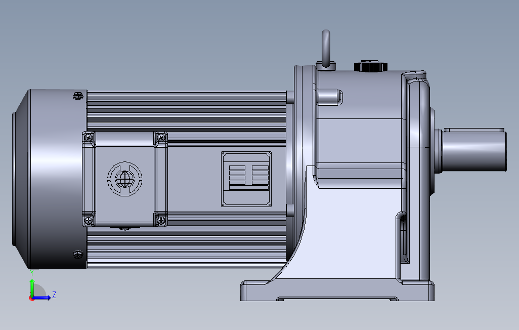Select the keyway on the output shaft
Image resolution: width=519 pixels, height=330 pixels.
click(x=474, y=130)
